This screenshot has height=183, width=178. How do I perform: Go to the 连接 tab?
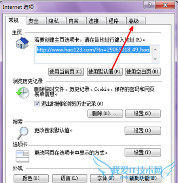[96, 21]
